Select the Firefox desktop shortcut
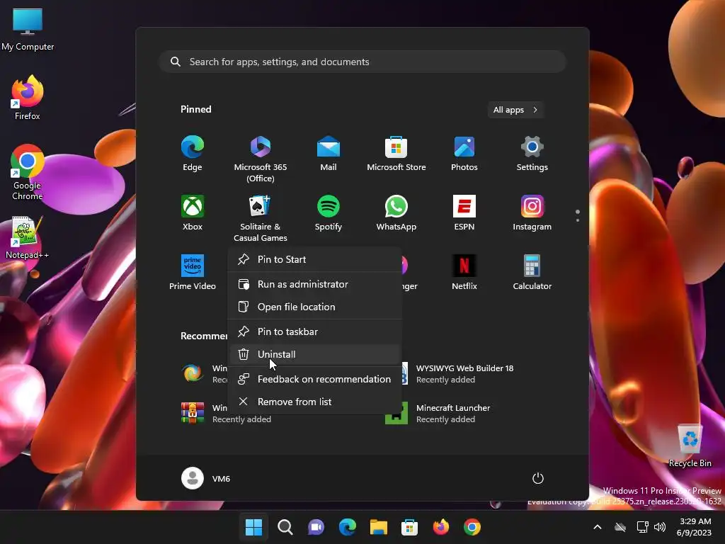 click(x=28, y=98)
